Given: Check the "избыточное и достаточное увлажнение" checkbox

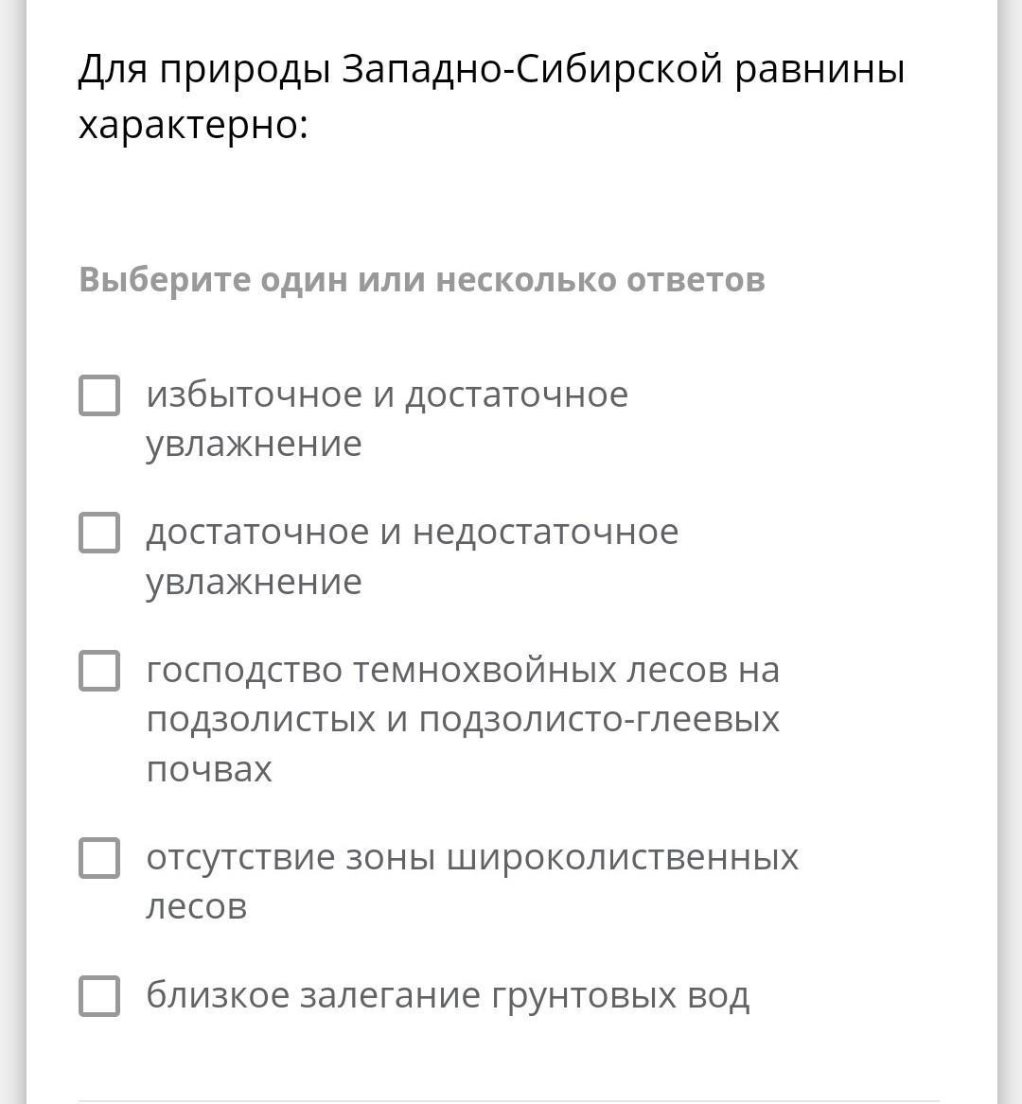Looking at the screenshot, I should coord(99,395).
